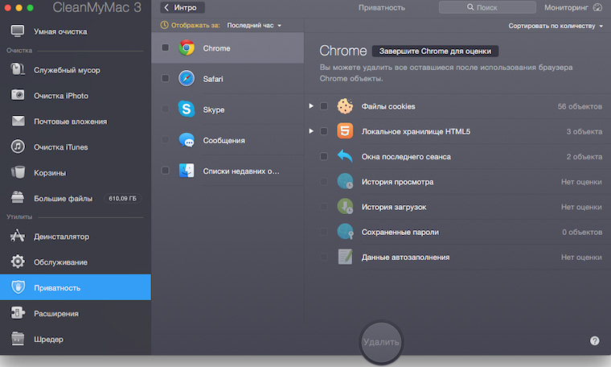The height and width of the screenshot is (367, 611).
Task: Click the Данные автозаполнения label
Action: tap(405, 257)
